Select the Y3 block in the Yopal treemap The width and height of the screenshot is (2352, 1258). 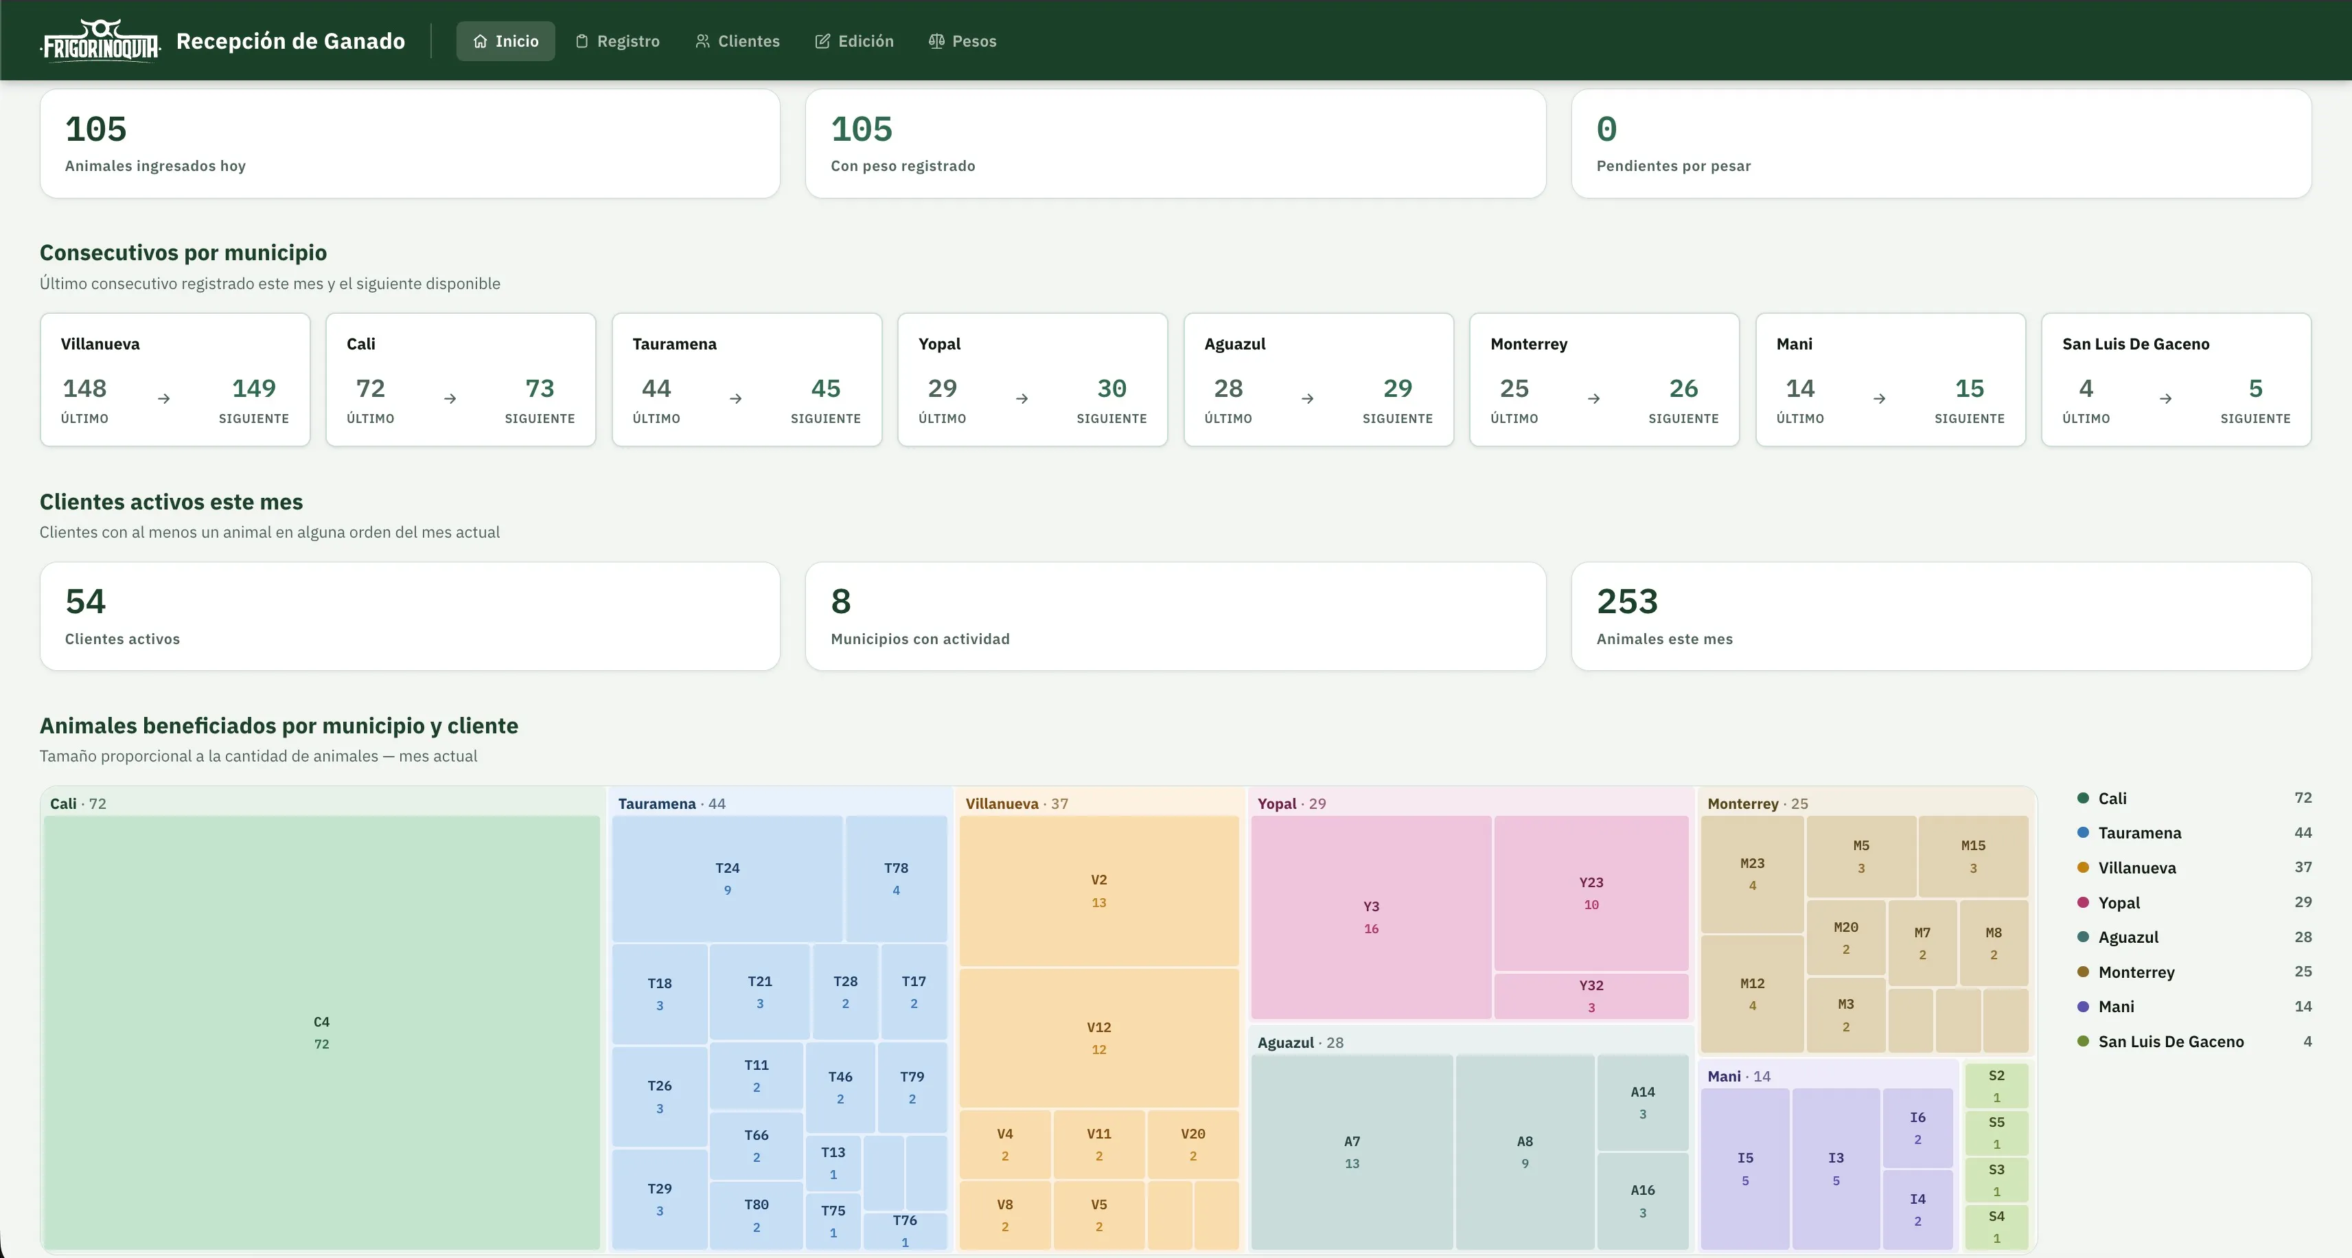1370,917
